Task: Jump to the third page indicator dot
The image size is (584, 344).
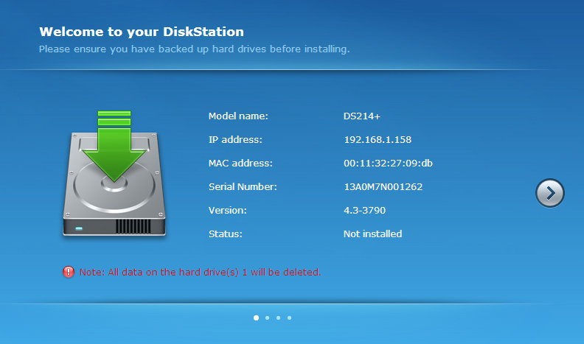Action: pyautogui.click(x=278, y=317)
